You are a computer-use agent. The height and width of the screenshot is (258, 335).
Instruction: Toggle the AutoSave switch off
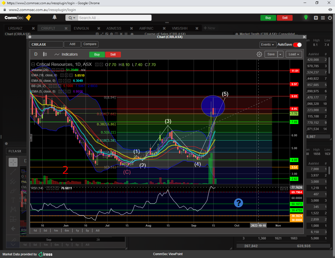point(297,45)
